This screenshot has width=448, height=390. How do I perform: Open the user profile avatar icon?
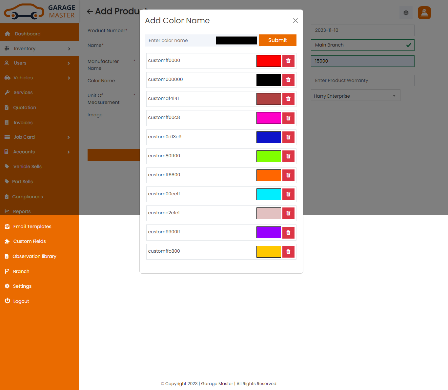tap(424, 13)
